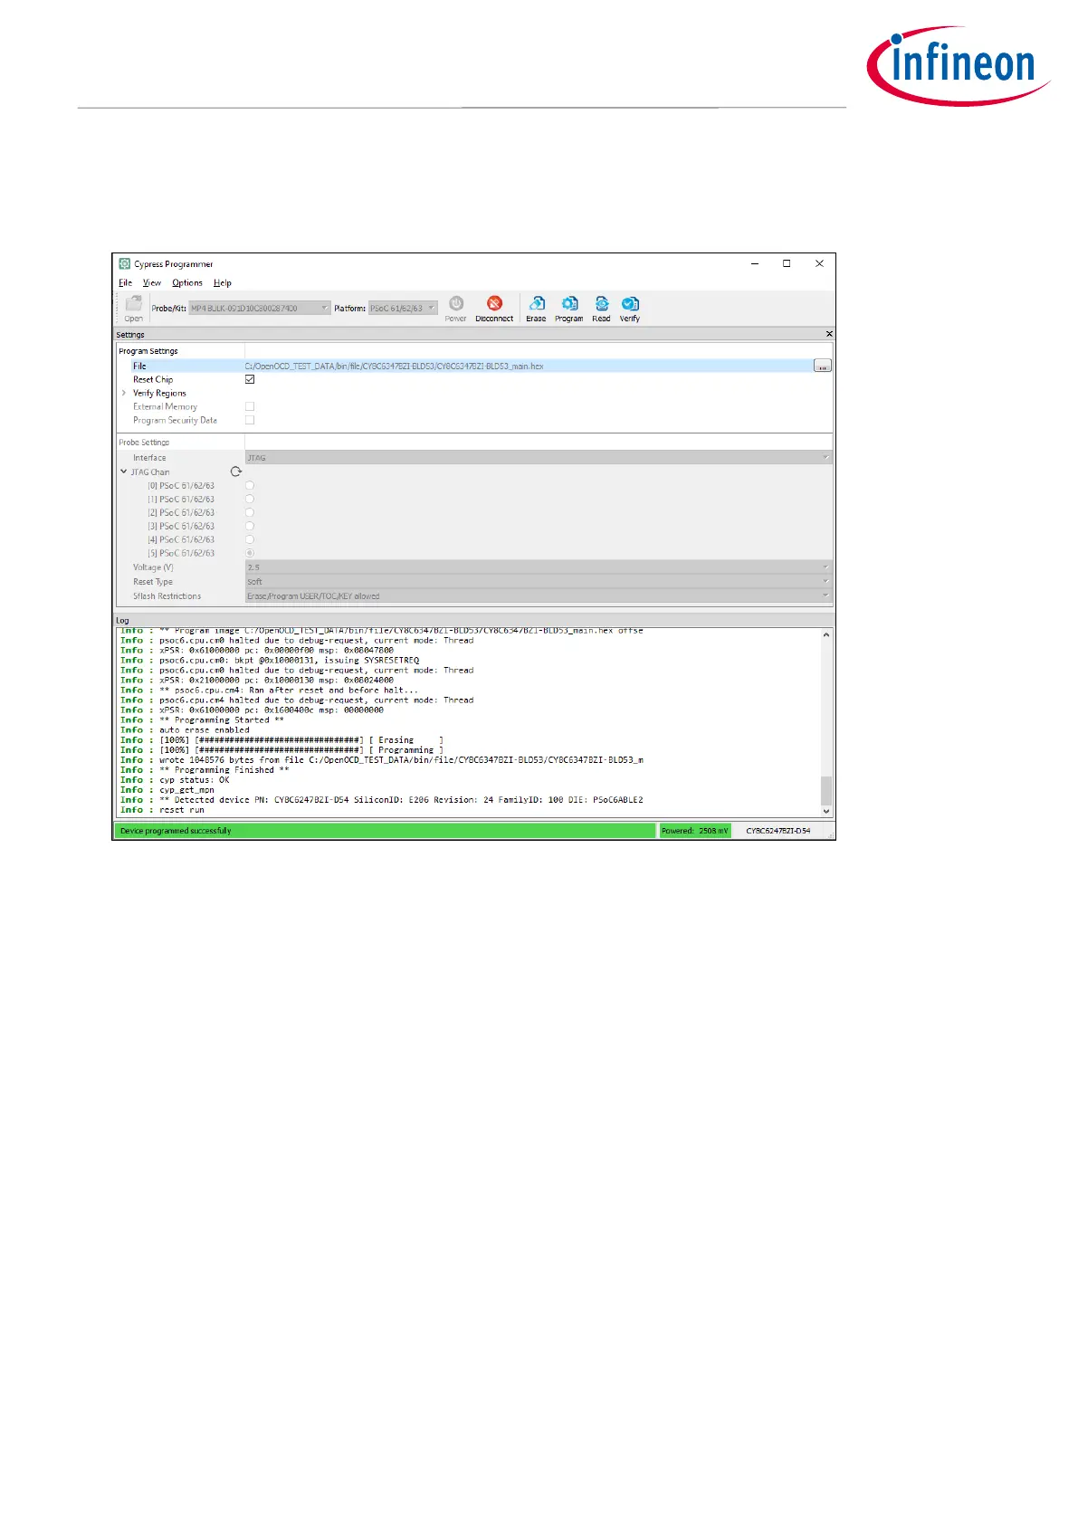The height and width of the screenshot is (1524, 1078).
Task: Click the Erase device icon
Action: click(x=537, y=308)
